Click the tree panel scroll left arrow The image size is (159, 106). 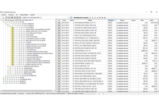pos(1,91)
